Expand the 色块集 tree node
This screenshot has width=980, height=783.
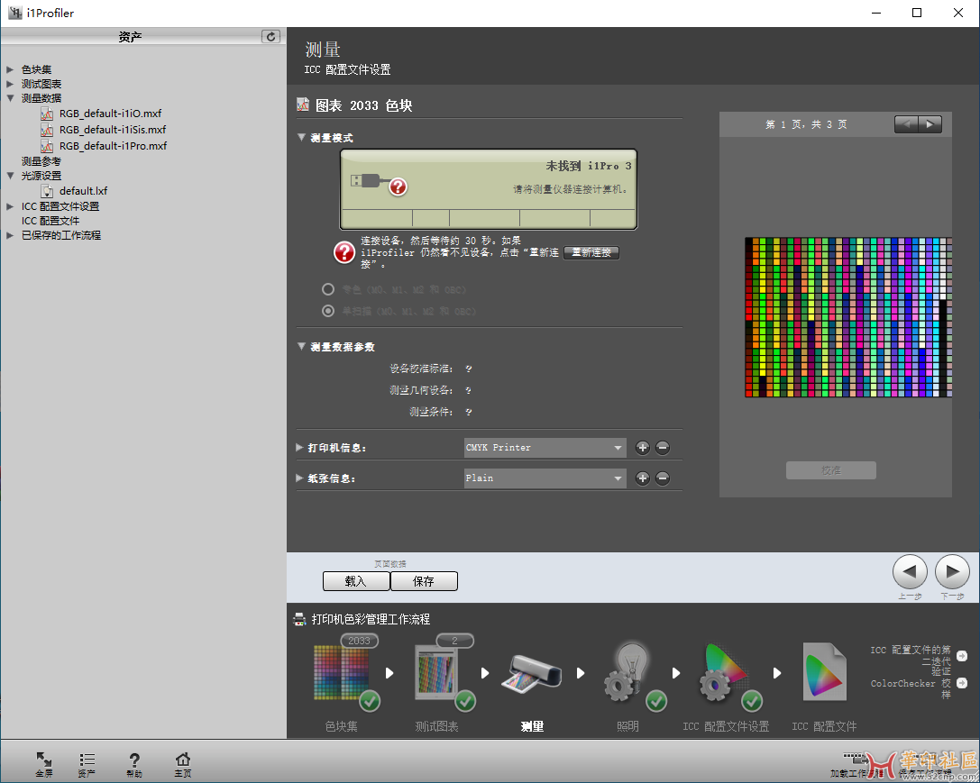point(10,69)
